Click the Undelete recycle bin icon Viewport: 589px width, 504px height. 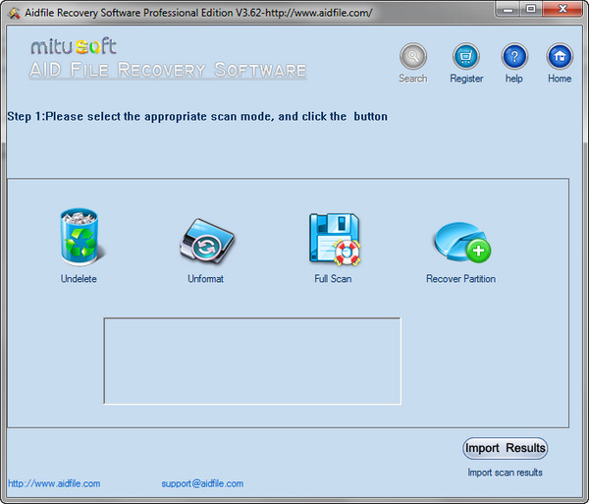tap(80, 237)
